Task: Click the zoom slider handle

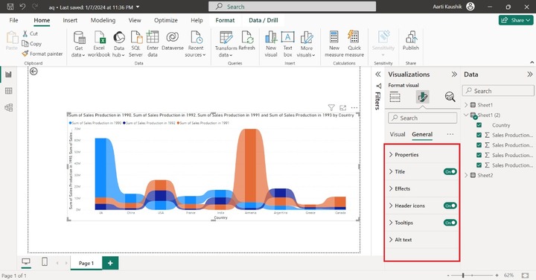Action: [463, 275]
